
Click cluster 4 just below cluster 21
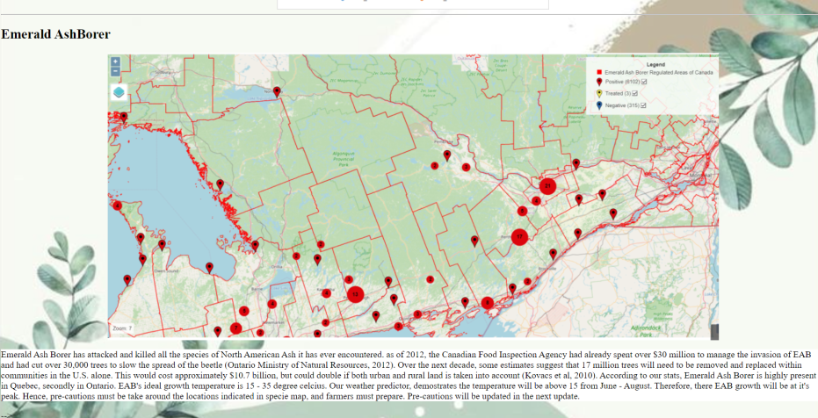[536, 201]
